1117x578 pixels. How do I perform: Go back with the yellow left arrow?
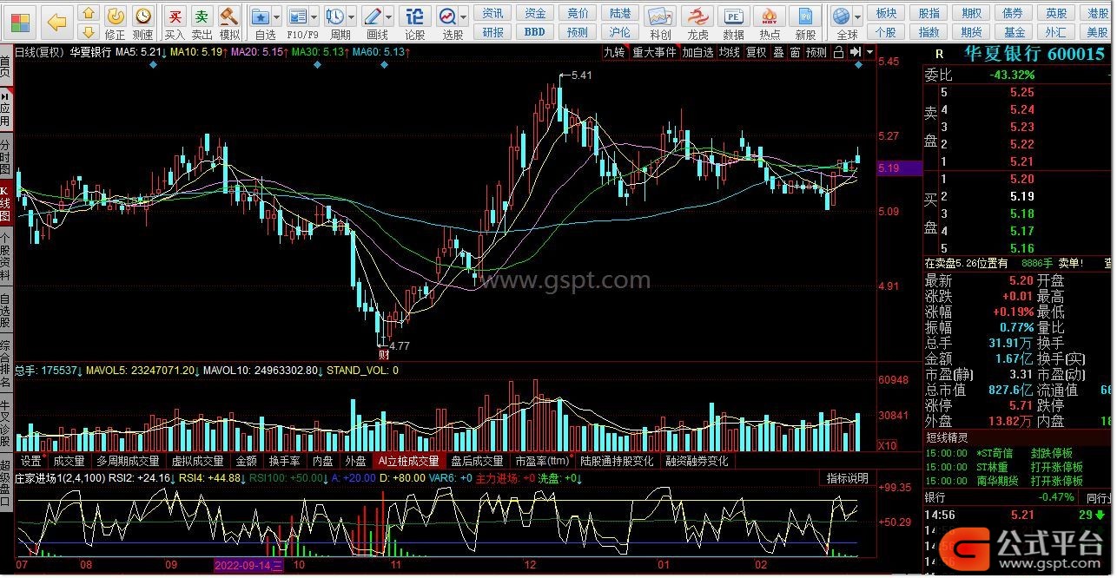[57, 22]
